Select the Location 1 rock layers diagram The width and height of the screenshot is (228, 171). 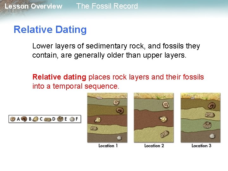[107, 117]
